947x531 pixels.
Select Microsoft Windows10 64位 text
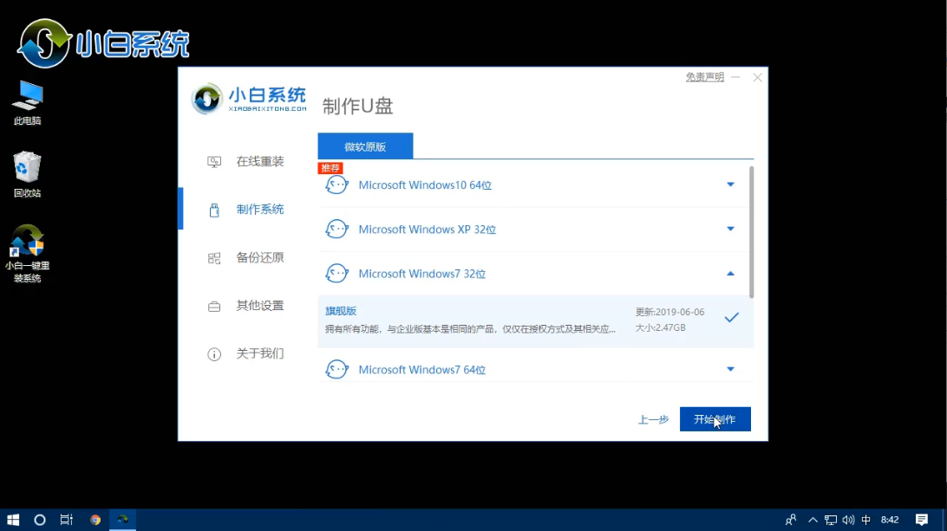tap(425, 185)
